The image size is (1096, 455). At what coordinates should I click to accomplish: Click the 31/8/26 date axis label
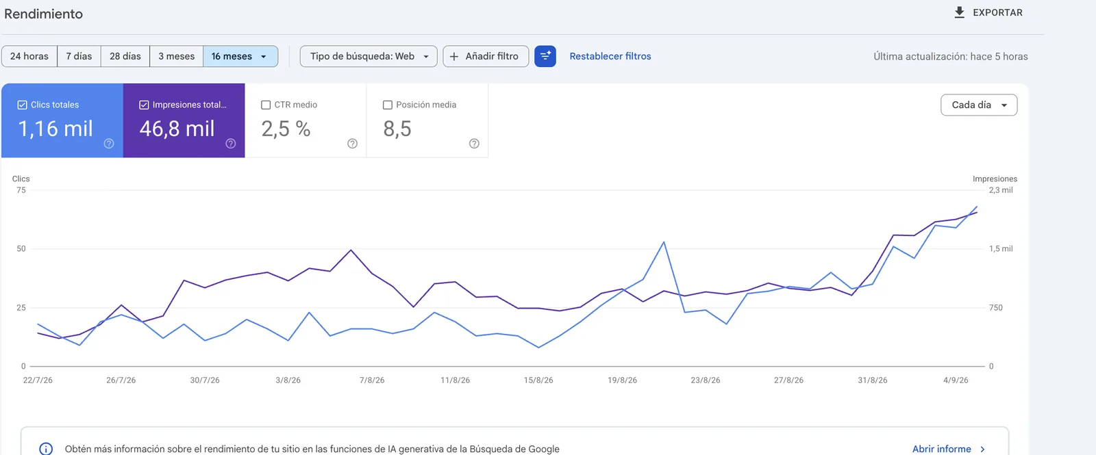pyautogui.click(x=872, y=380)
